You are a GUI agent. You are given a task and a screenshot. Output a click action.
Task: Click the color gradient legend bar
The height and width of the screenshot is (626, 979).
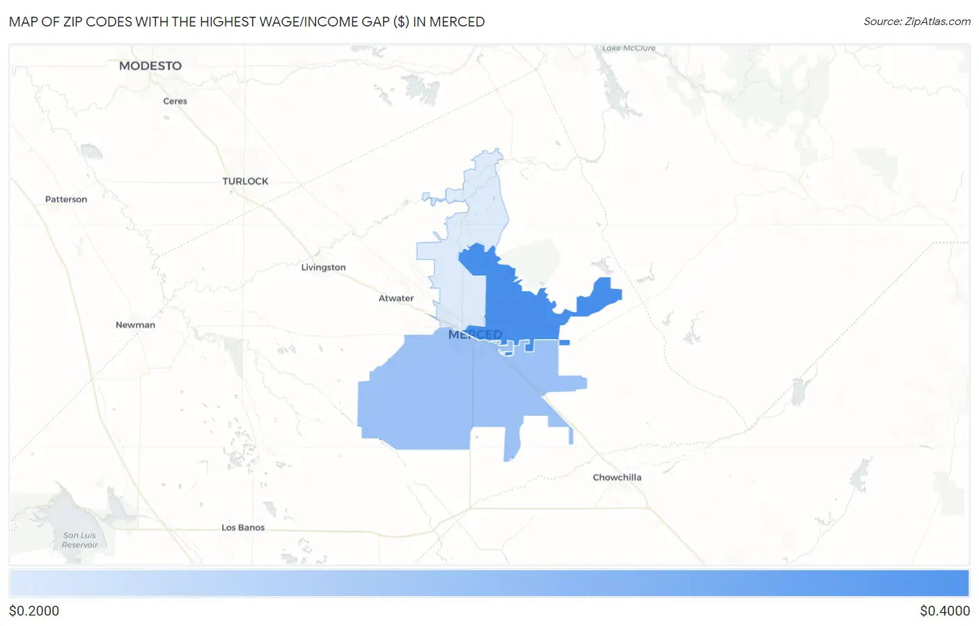489,584
